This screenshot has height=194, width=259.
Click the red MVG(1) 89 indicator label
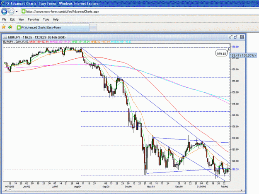39,42
